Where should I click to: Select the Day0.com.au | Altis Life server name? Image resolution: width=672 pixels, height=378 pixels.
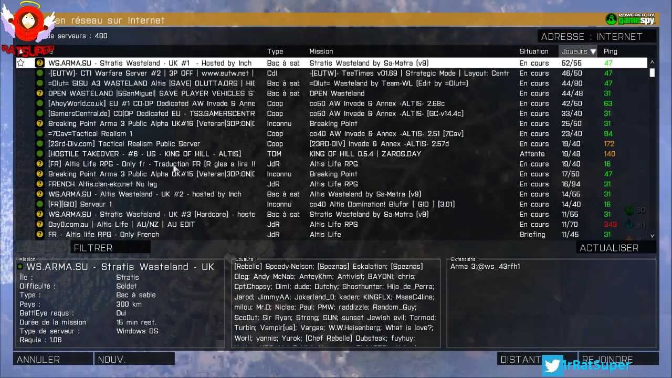pos(121,224)
